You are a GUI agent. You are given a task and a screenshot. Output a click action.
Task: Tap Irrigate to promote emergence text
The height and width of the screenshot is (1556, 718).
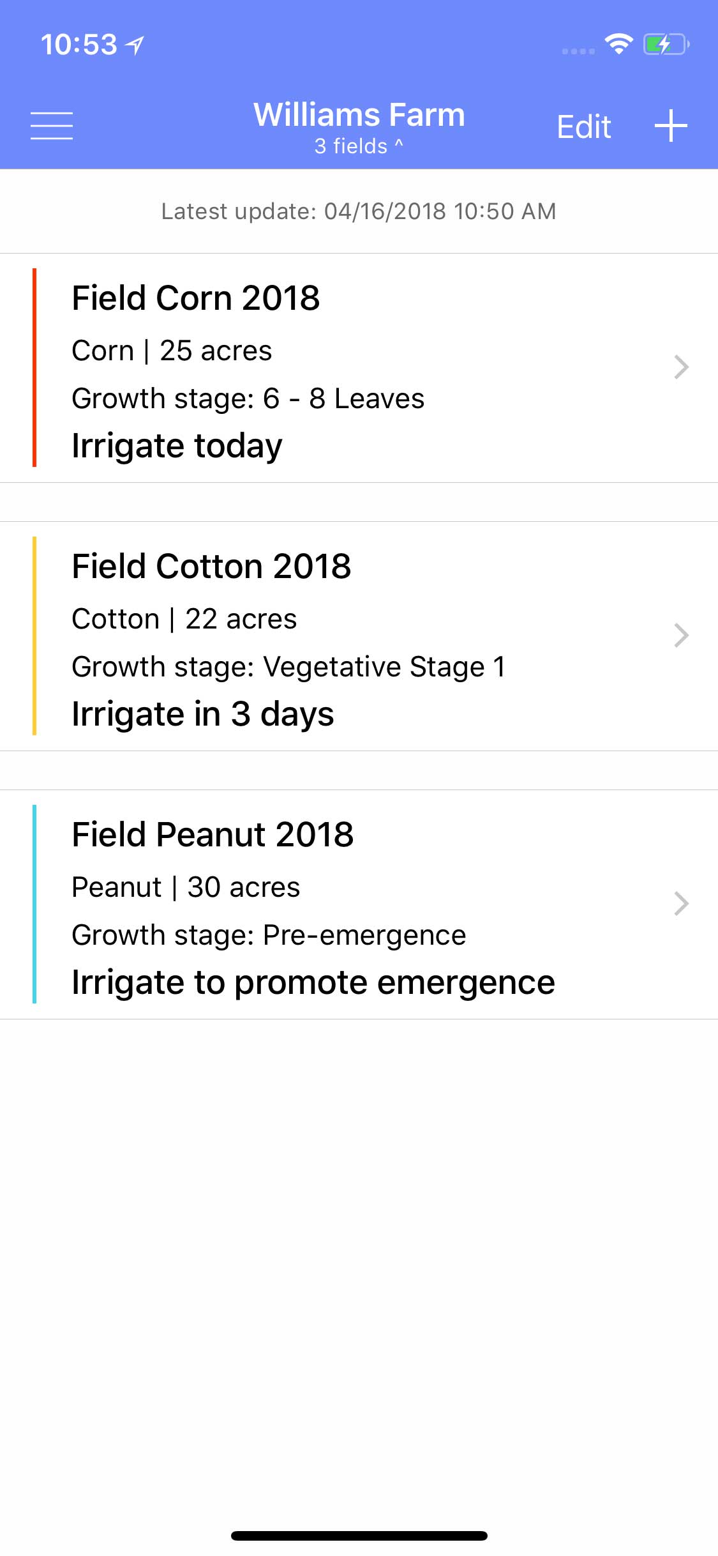[x=313, y=982]
